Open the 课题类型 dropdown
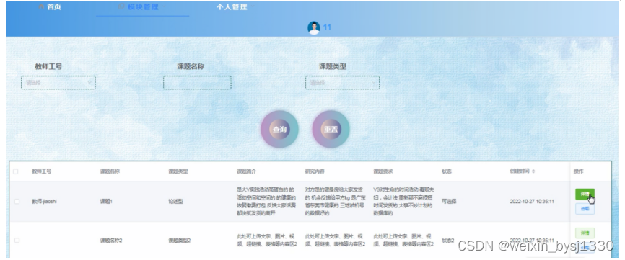This screenshot has height=260, width=625. pyautogui.click(x=342, y=83)
